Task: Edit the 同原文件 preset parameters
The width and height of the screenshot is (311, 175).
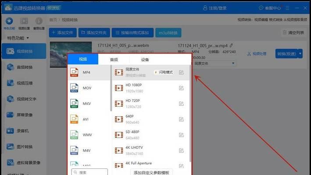Action: (181, 72)
